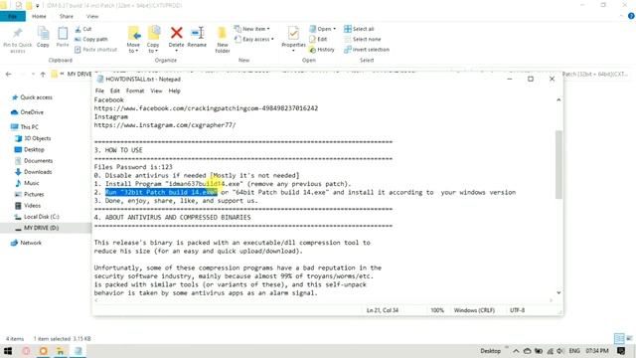This screenshot has width=636, height=358.
Task: Open Notepad Format menu
Action: click(135, 90)
